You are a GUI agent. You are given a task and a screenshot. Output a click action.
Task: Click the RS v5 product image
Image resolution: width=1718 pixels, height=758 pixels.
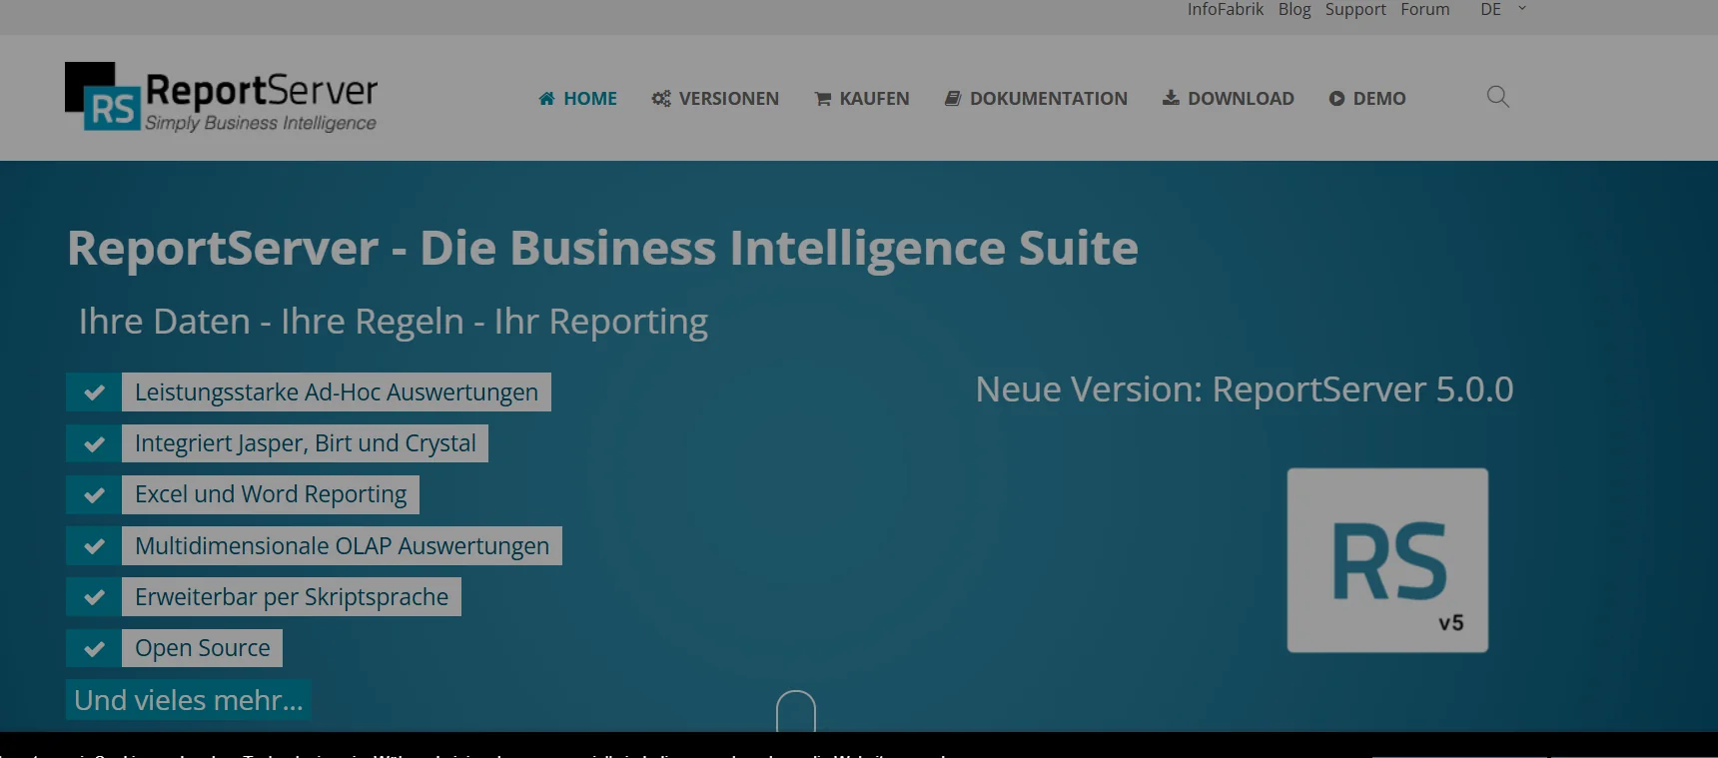click(1387, 560)
